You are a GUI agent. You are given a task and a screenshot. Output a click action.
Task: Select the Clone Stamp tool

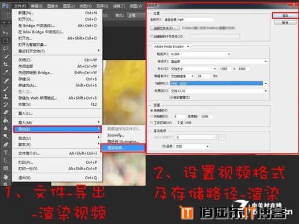[x=5, y=97]
